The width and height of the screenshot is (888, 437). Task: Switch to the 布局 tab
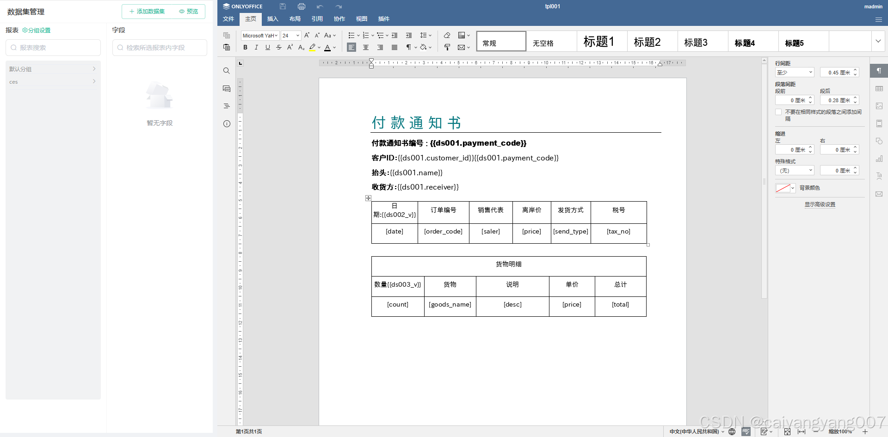[x=295, y=19]
